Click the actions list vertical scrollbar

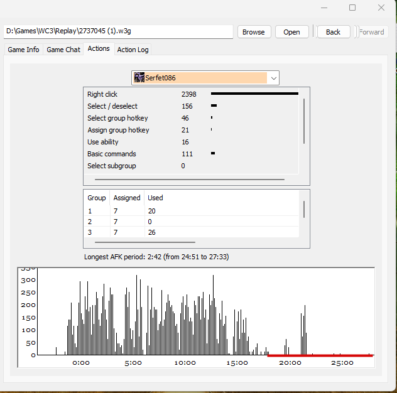pyautogui.click(x=304, y=121)
